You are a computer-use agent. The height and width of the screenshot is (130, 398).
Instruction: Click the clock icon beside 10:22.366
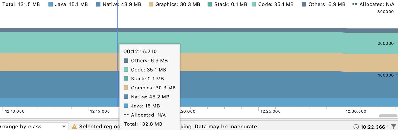tap(356, 127)
